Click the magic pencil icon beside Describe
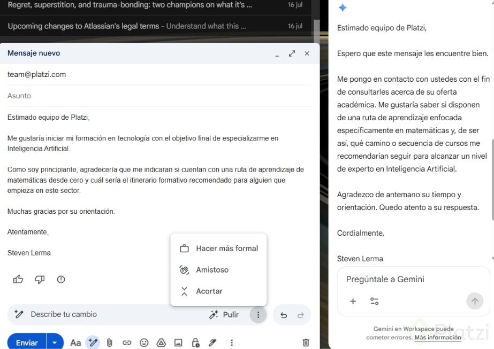494x349 pixels. pyautogui.click(x=19, y=314)
